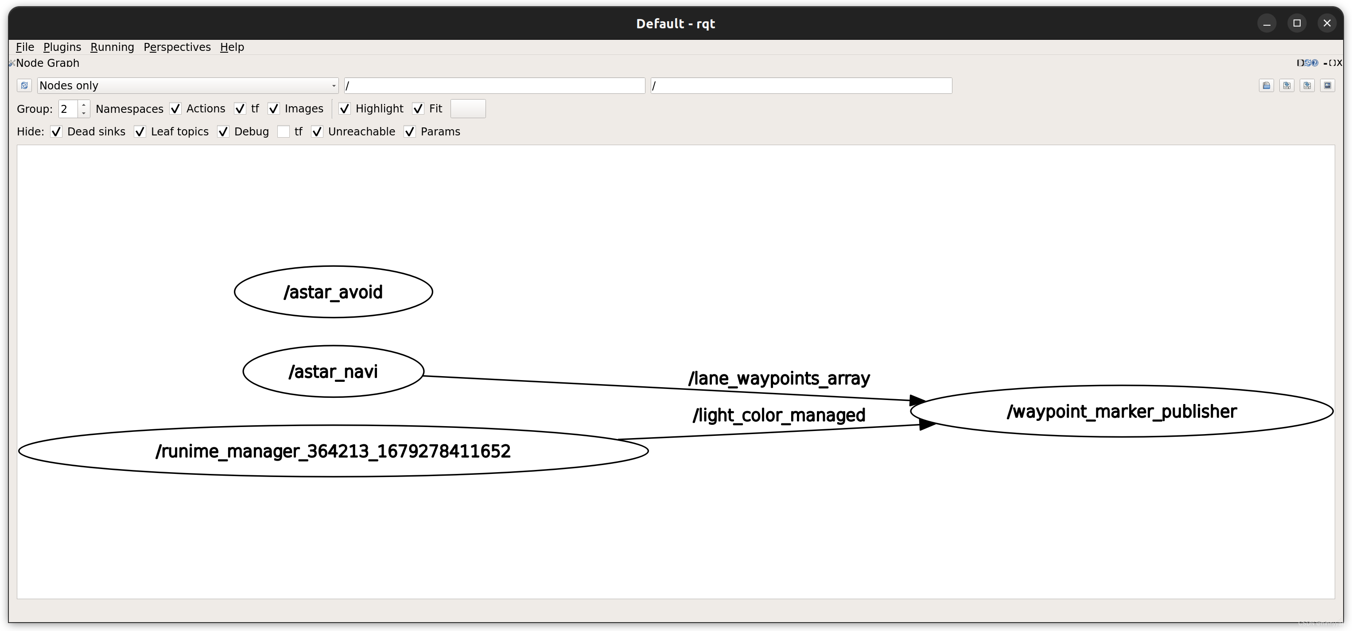1352x631 pixels.
Task: Open the Running menu
Action: (x=112, y=47)
